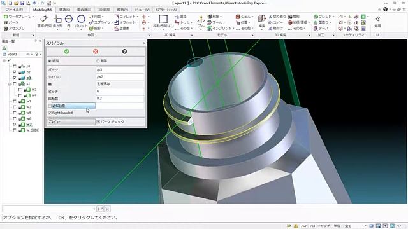Switch to the Structure (構造) ribbon tab
Viewport: 408px width, 229px height.
pyautogui.click(x=64, y=10)
